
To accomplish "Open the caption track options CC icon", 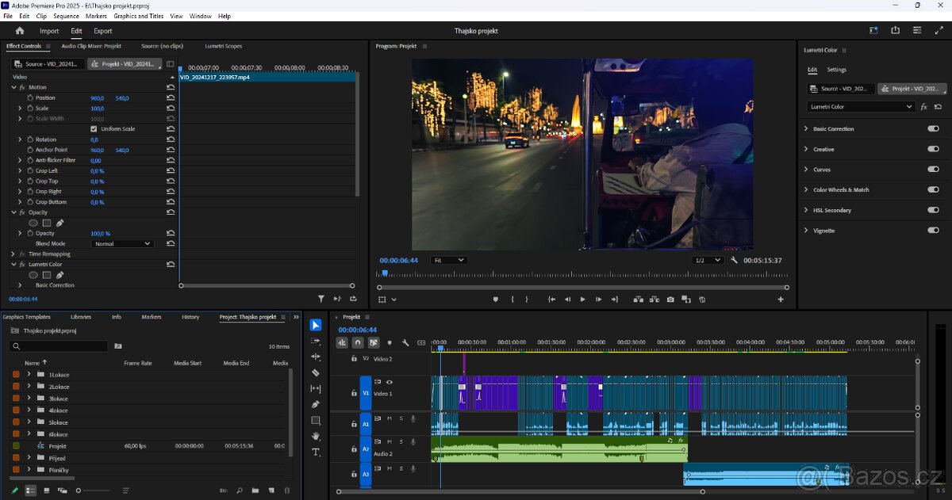I will tap(421, 343).
